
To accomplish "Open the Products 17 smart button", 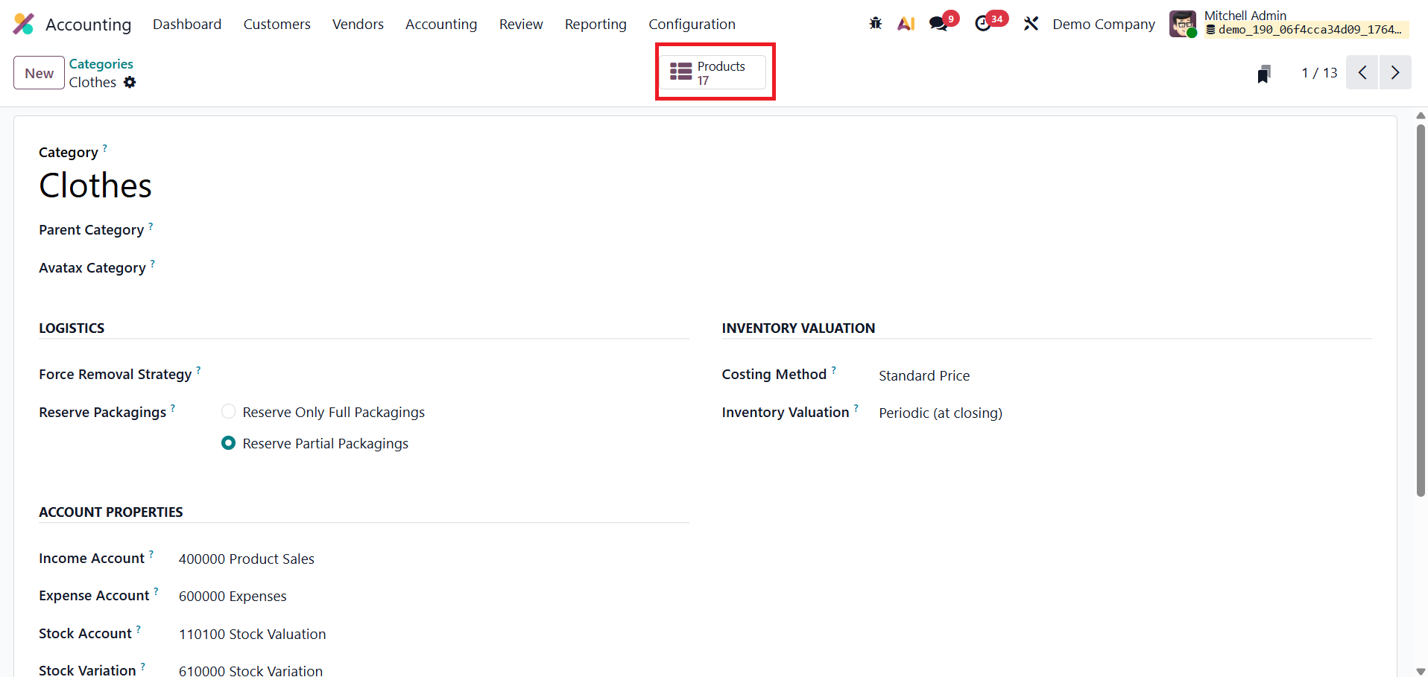I will pos(713,73).
